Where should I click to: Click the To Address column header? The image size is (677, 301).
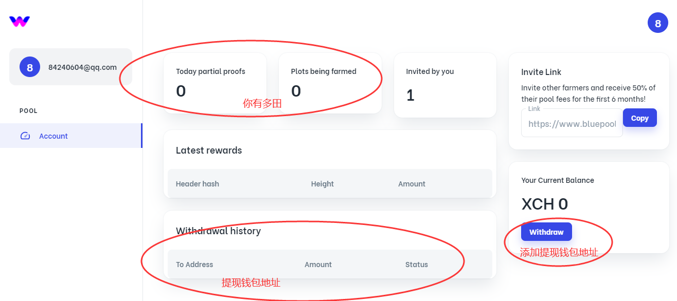[x=194, y=265]
